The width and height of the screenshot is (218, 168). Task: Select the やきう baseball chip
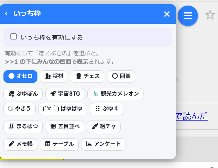point(20,109)
